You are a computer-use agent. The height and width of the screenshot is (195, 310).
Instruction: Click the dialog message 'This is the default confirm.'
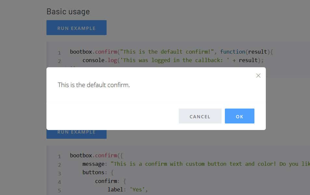coord(94,85)
